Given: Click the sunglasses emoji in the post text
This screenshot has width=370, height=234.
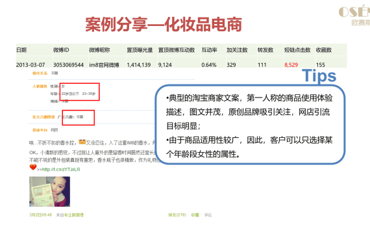Looking at the screenshot, I should [82, 142].
